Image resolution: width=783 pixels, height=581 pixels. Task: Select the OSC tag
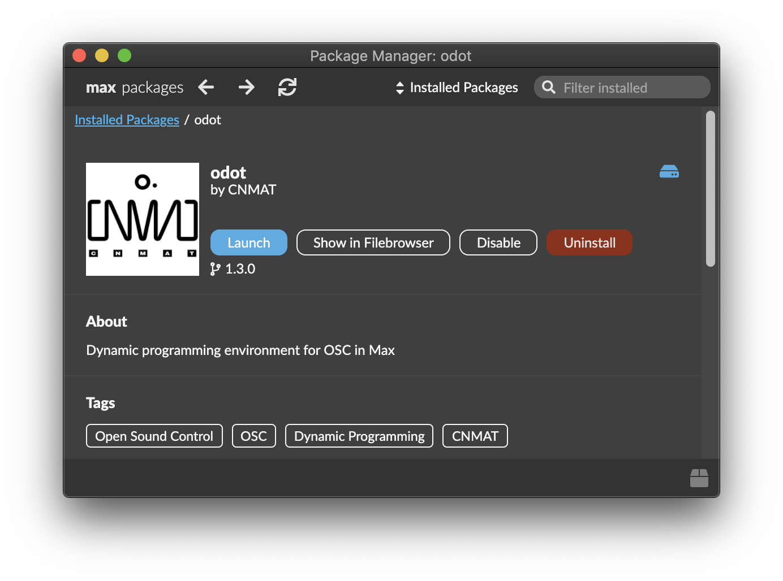pos(254,436)
